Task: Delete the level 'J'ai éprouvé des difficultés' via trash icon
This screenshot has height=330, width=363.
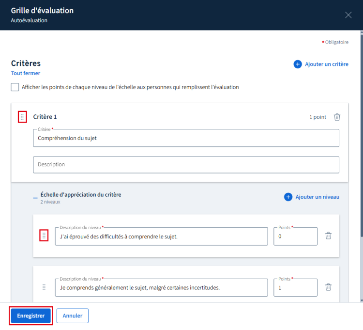Action: tap(328, 236)
